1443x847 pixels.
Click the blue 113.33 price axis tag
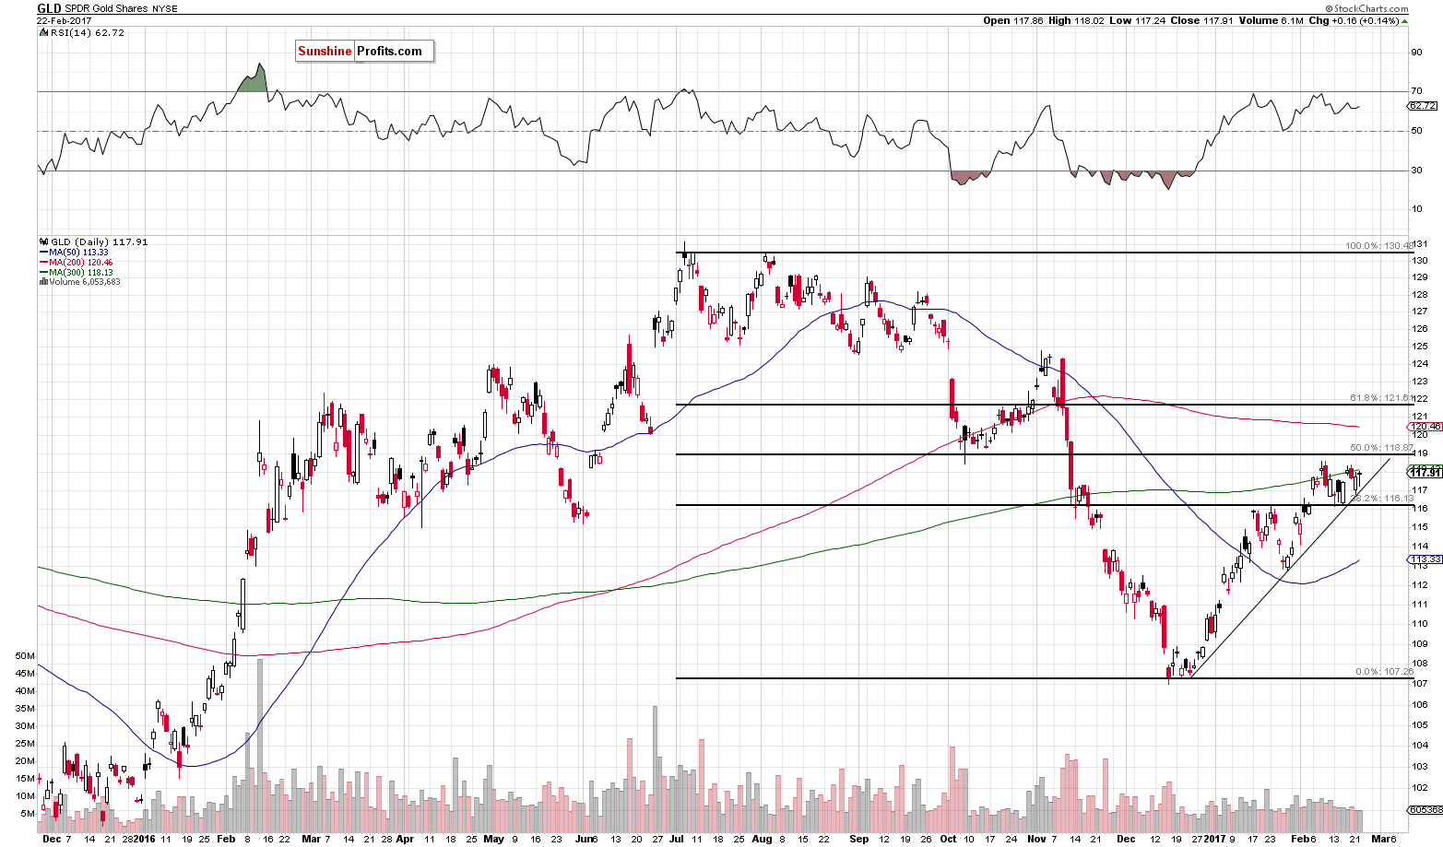coord(1425,559)
